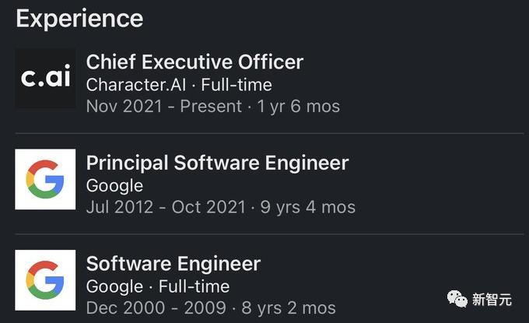This screenshot has height=323, width=529.
Task: Click the Character.AI c.ai logo
Action: pos(45,79)
